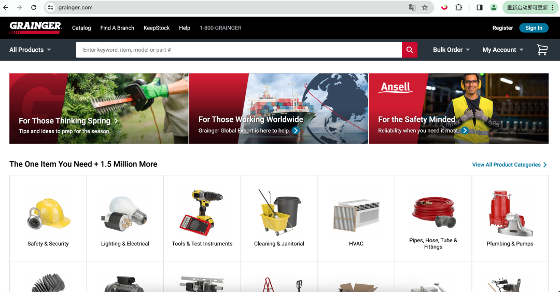Click the keyword search input field
The image size is (560, 292).
pyautogui.click(x=239, y=50)
